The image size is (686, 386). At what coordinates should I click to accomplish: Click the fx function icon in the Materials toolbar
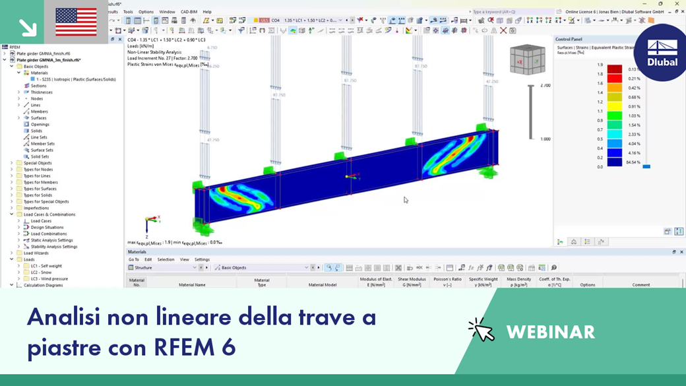click(x=471, y=268)
